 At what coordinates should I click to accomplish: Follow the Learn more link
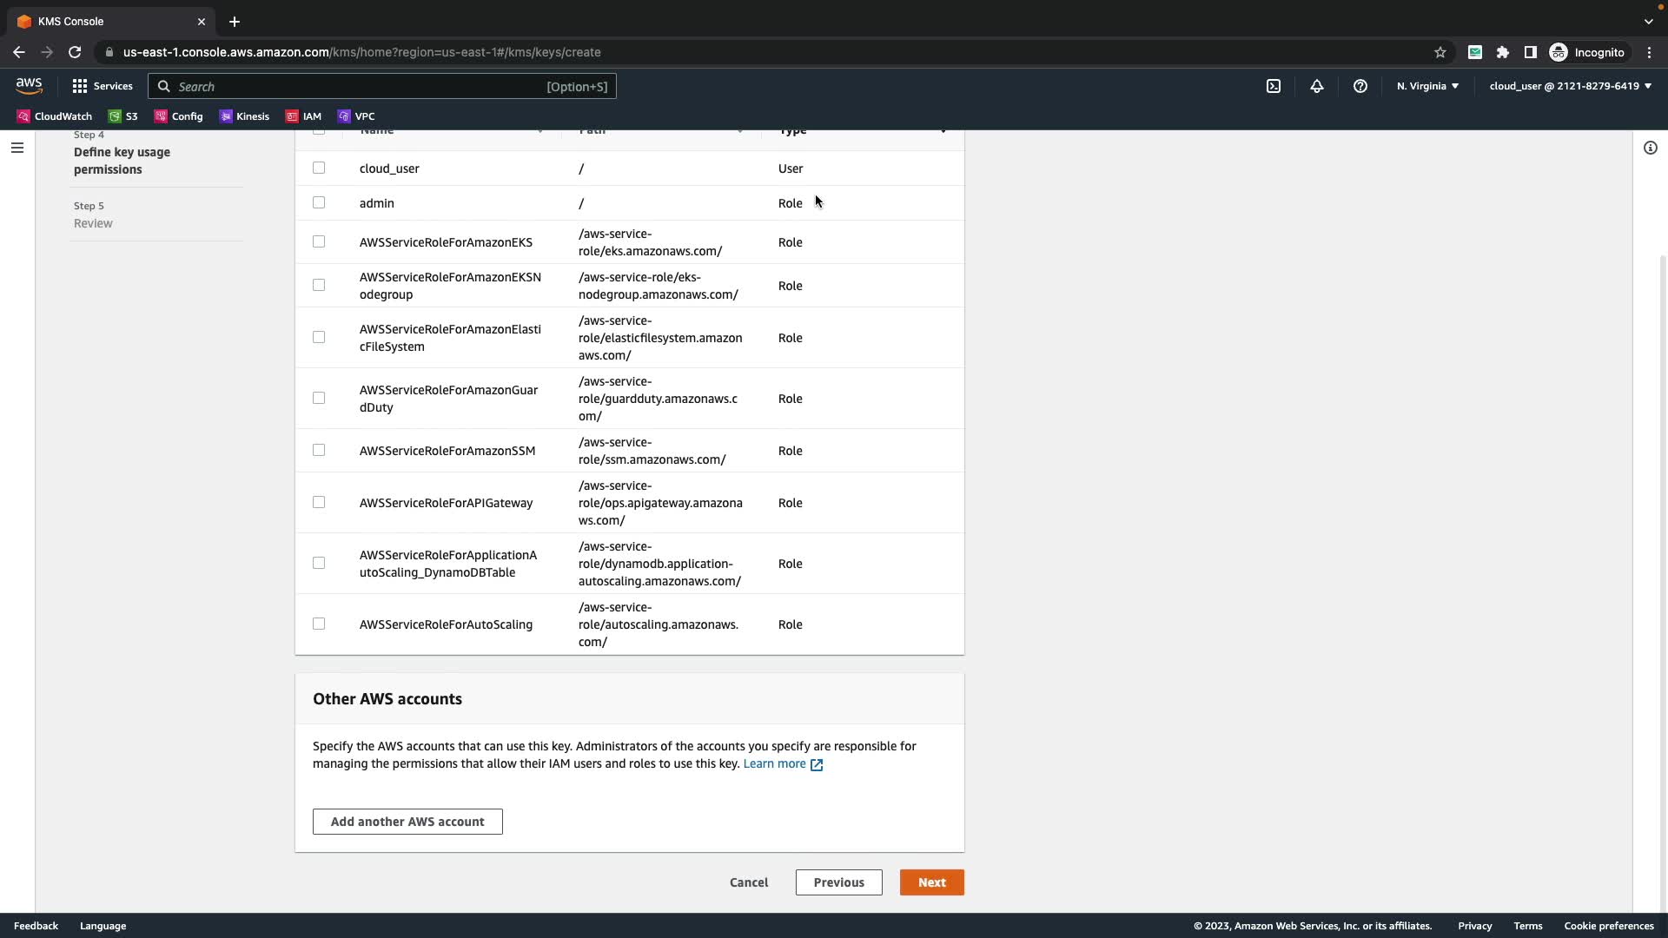point(774,764)
